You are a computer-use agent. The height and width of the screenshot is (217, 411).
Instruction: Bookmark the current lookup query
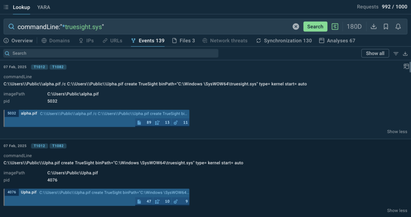(386, 26)
